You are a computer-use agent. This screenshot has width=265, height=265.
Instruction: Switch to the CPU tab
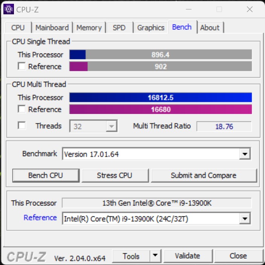pyautogui.click(x=18, y=28)
